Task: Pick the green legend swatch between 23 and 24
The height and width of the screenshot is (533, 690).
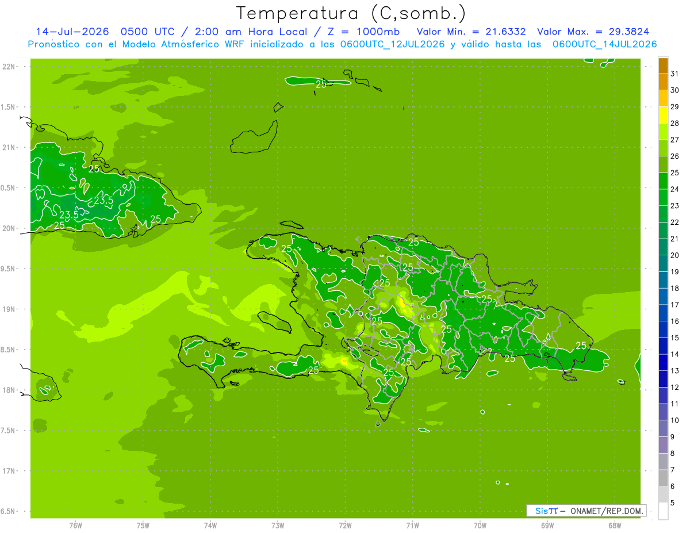Action: coord(663,197)
